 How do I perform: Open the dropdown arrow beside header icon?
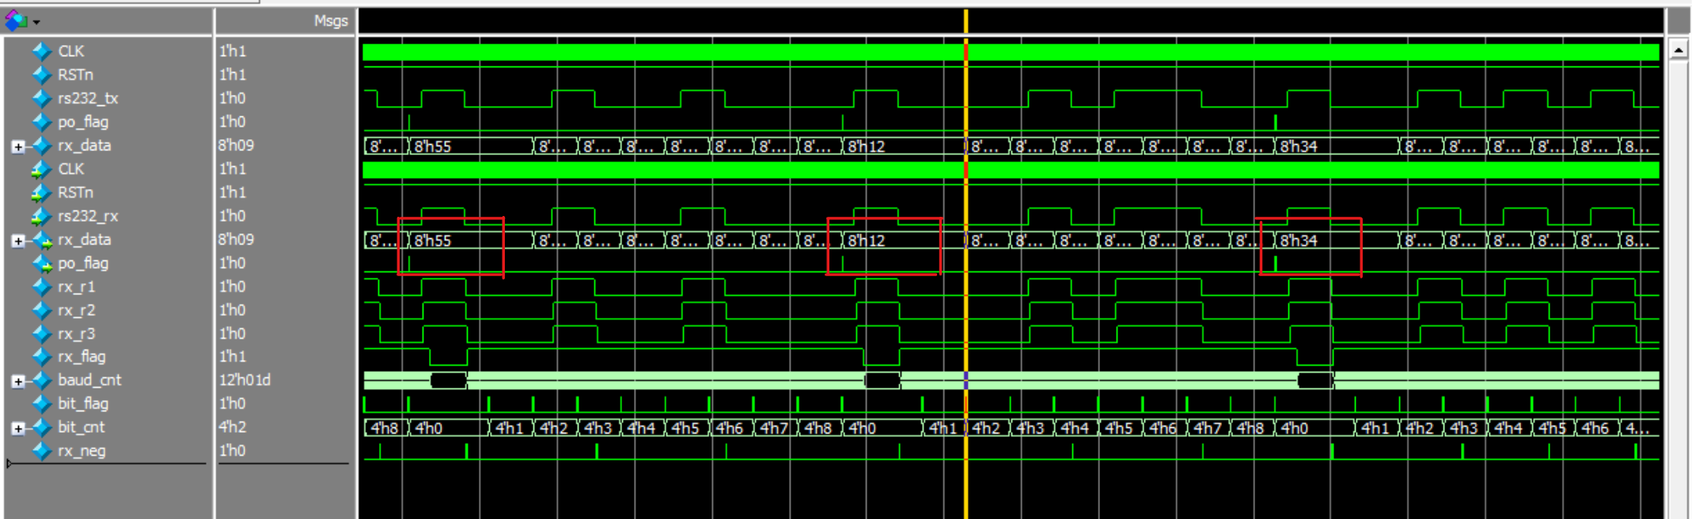click(x=36, y=23)
